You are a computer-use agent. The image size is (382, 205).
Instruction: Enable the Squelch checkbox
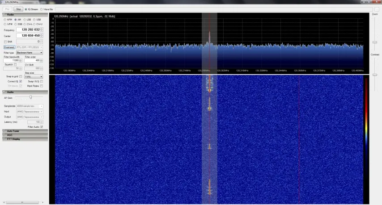[x=15, y=64]
